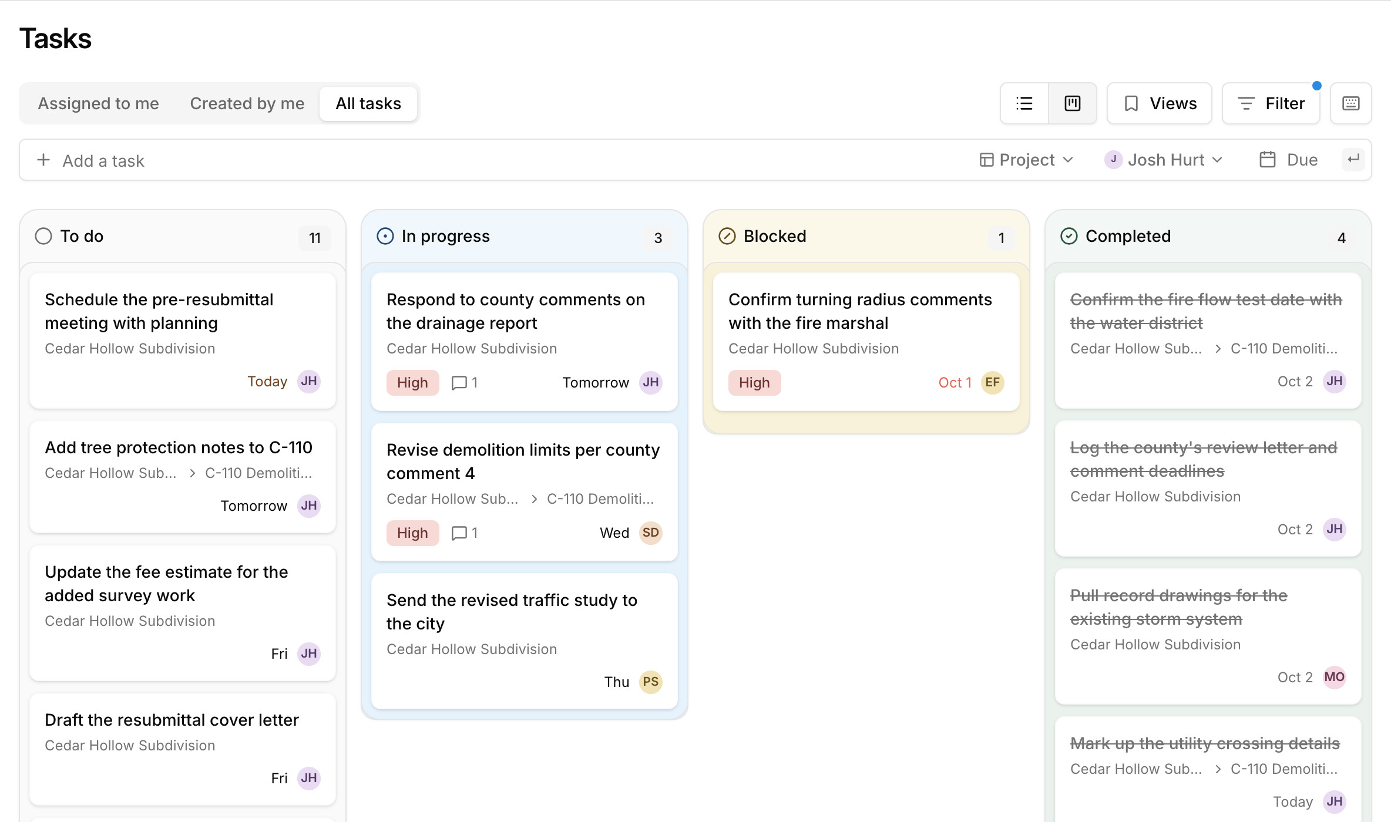This screenshot has width=1391, height=822.
Task: Click SD avatar on demolition limits task
Action: (x=651, y=533)
